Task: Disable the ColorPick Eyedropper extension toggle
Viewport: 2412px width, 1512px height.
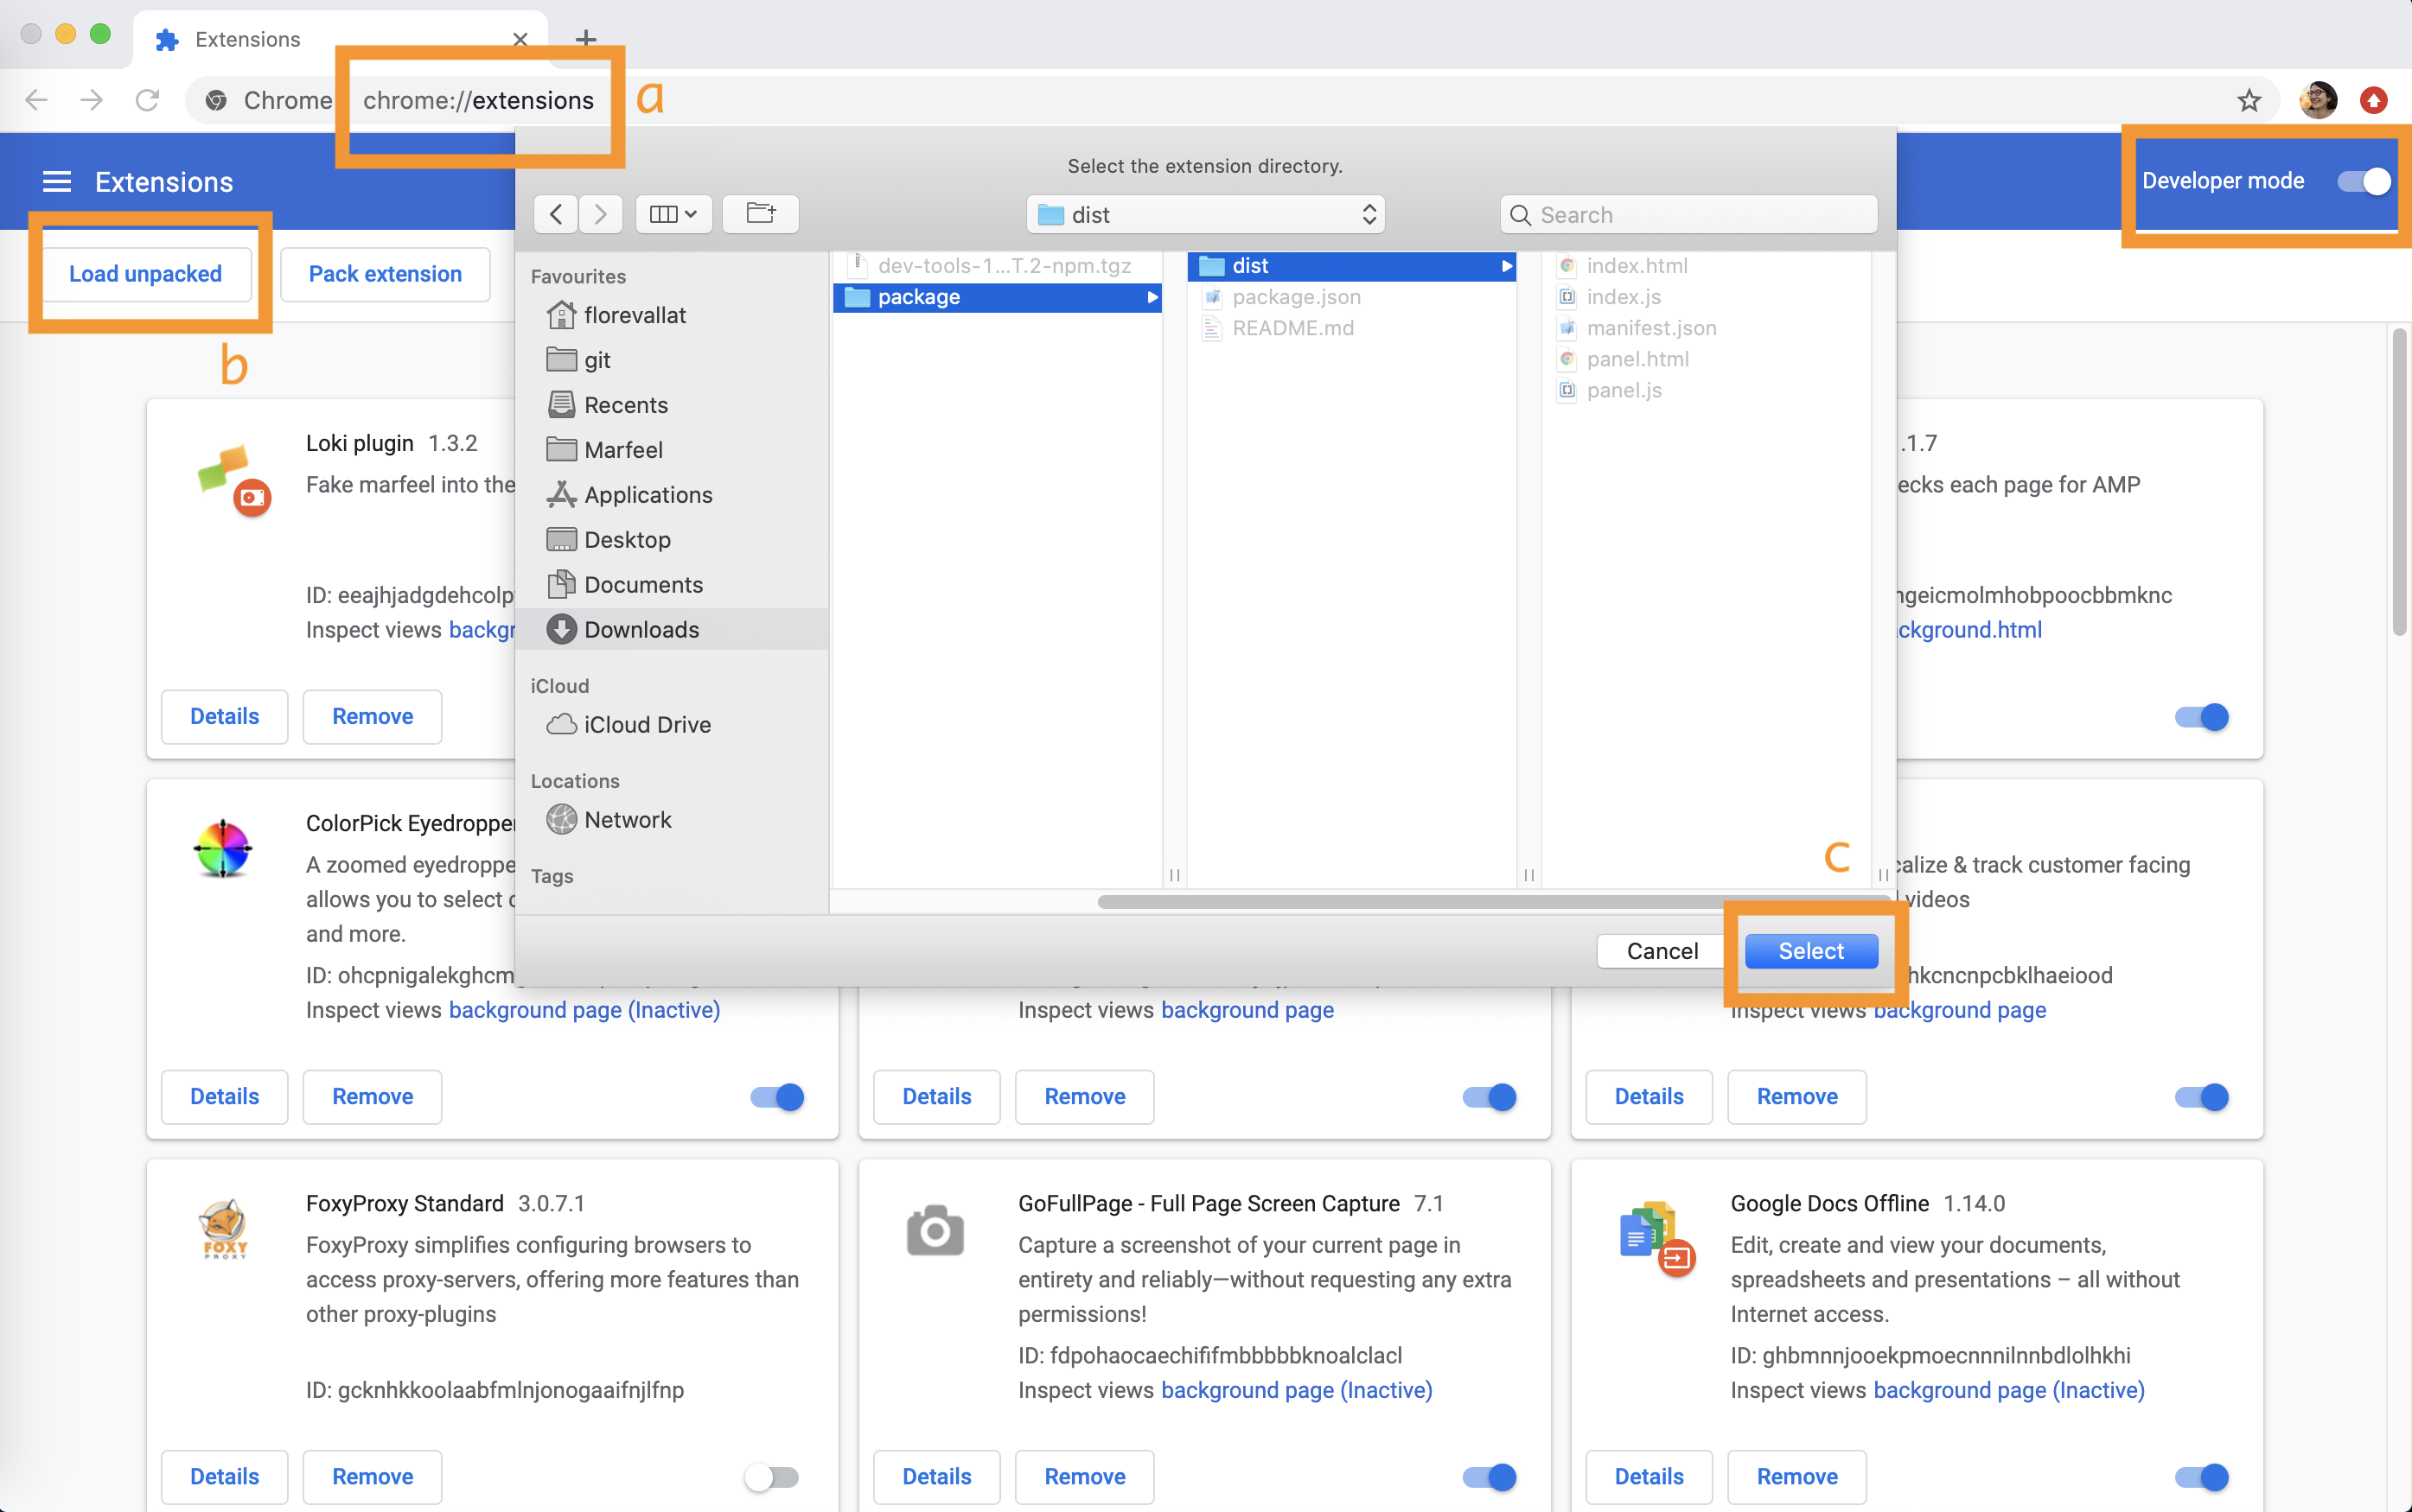Action: click(x=777, y=1097)
